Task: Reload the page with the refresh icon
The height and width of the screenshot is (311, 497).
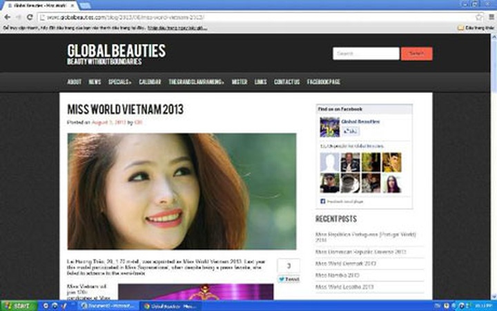Action: tap(30, 17)
